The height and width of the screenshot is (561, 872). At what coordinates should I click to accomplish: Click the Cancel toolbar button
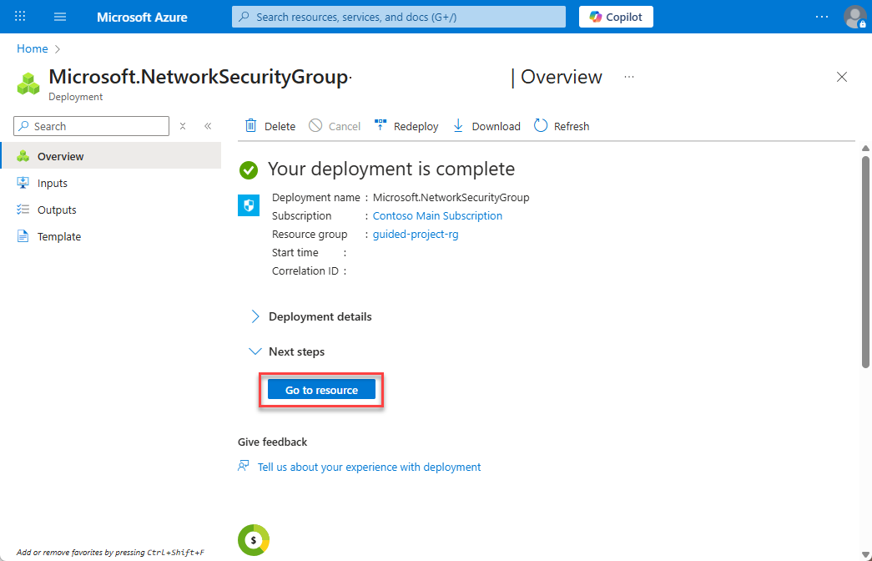[335, 126]
